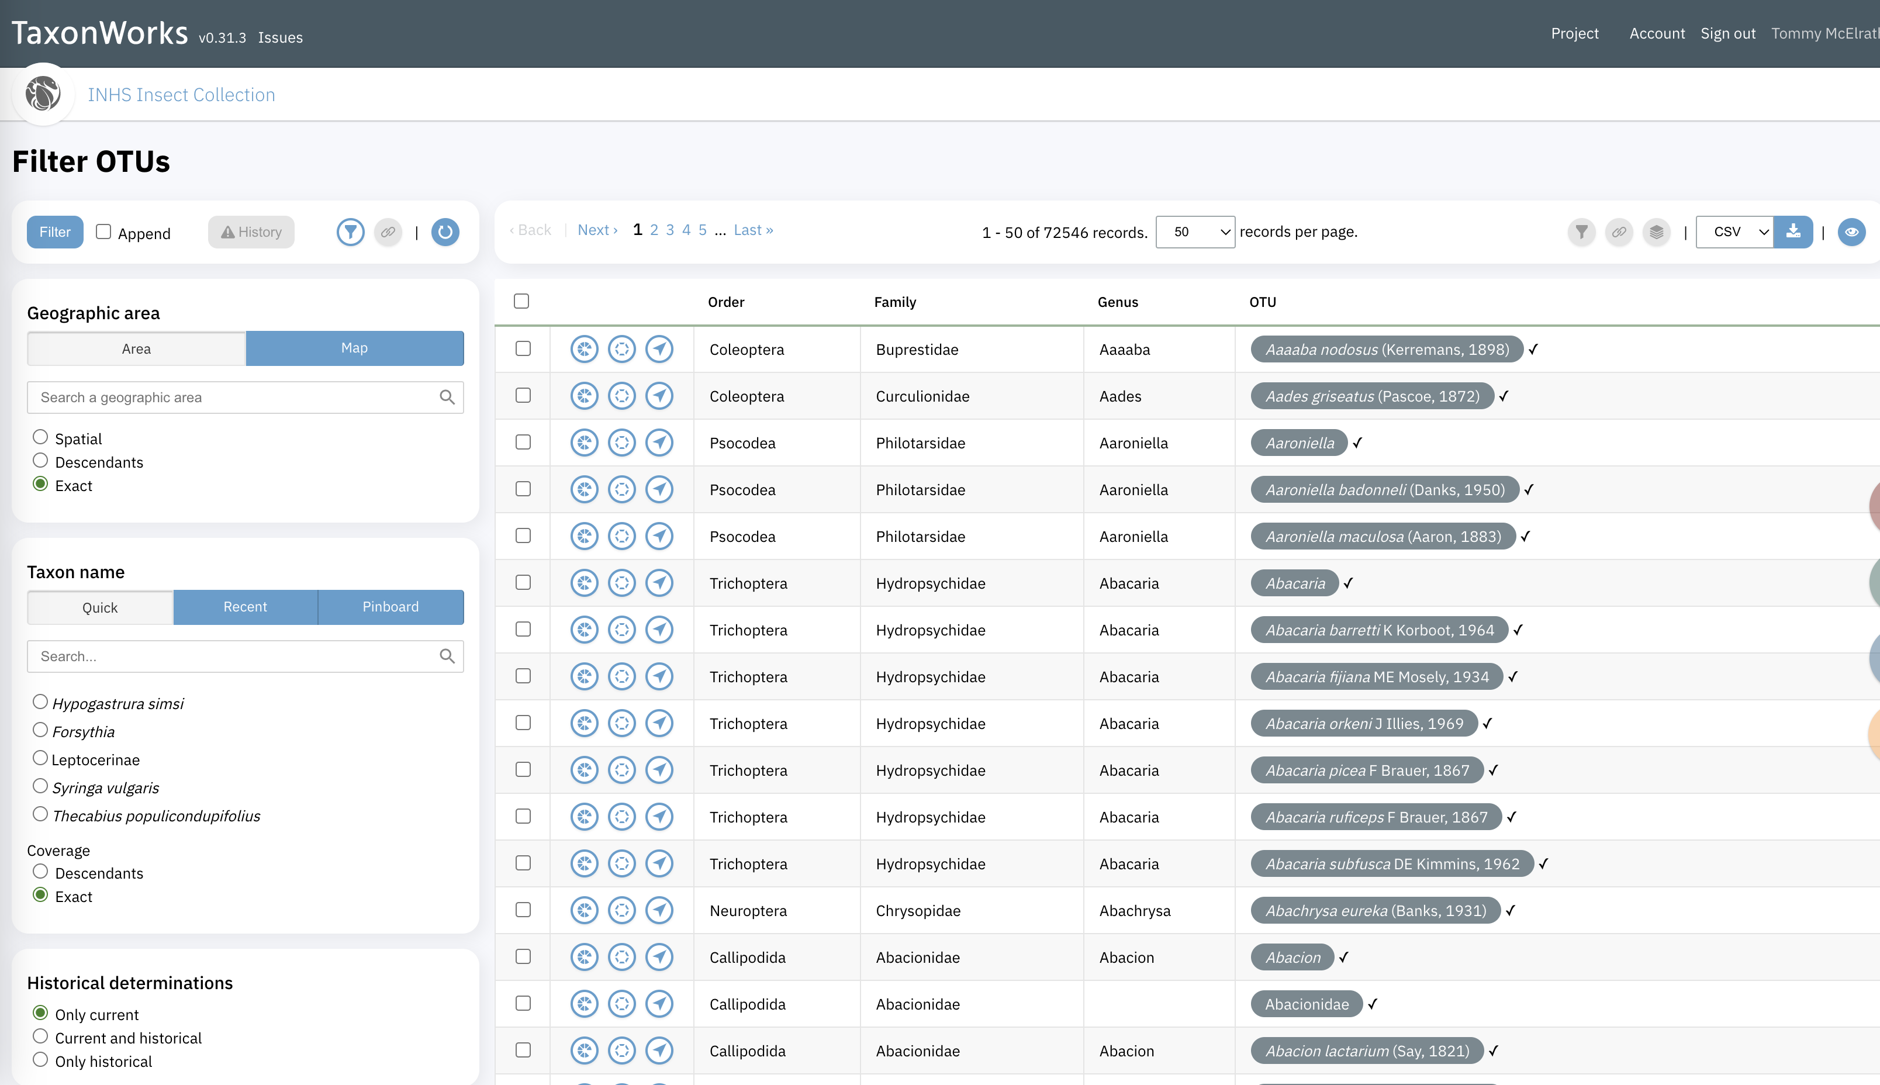1880x1085 pixels.
Task: Choose Current and historical determinations option
Action: click(x=40, y=1036)
